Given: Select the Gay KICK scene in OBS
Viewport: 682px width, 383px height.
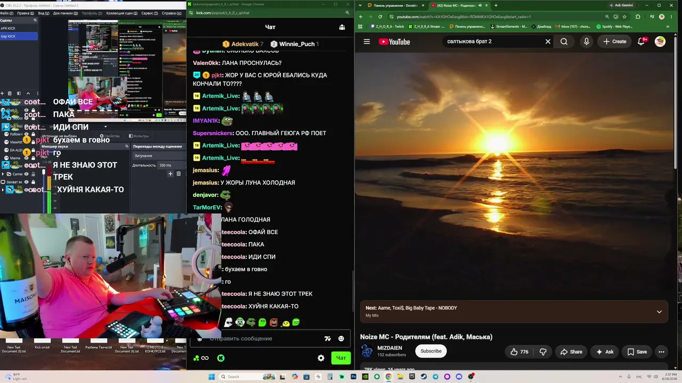Looking at the screenshot, I should click(x=19, y=36).
